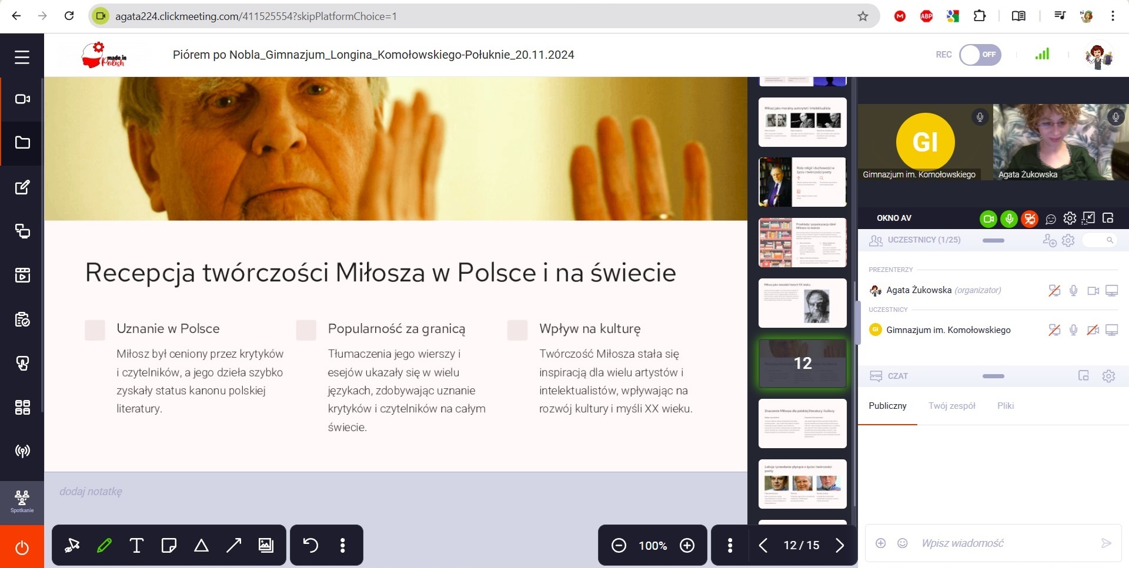This screenshot has width=1129, height=568.
Task: Switch to the Pliki chat tab
Action: coord(1006,406)
